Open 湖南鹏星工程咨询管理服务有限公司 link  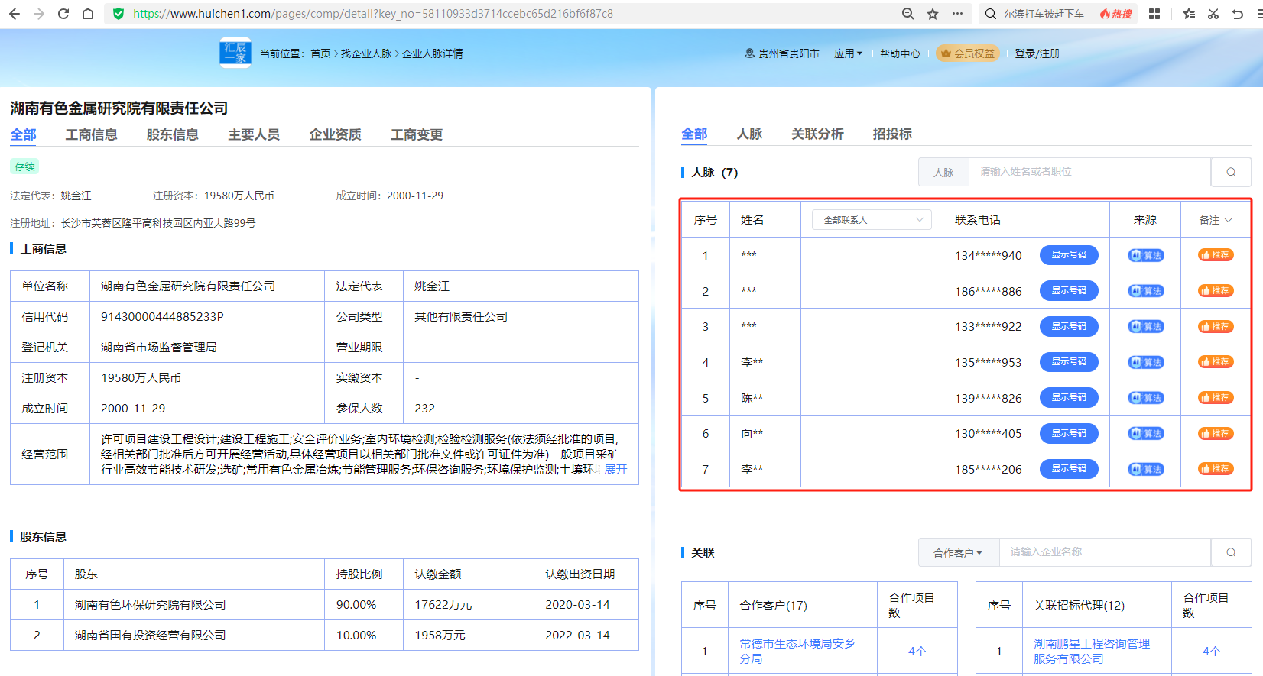click(x=1092, y=651)
